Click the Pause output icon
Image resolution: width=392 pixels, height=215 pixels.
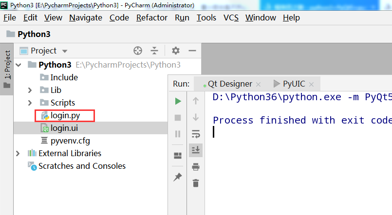(178, 134)
